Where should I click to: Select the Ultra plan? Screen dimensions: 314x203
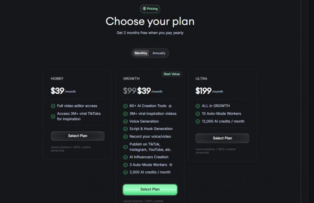pos(222,138)
